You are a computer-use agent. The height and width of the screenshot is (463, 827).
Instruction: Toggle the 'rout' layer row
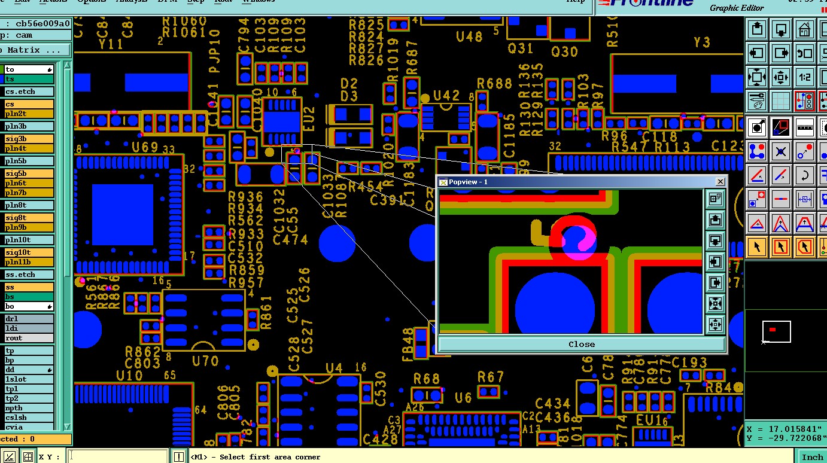[29, 338]
